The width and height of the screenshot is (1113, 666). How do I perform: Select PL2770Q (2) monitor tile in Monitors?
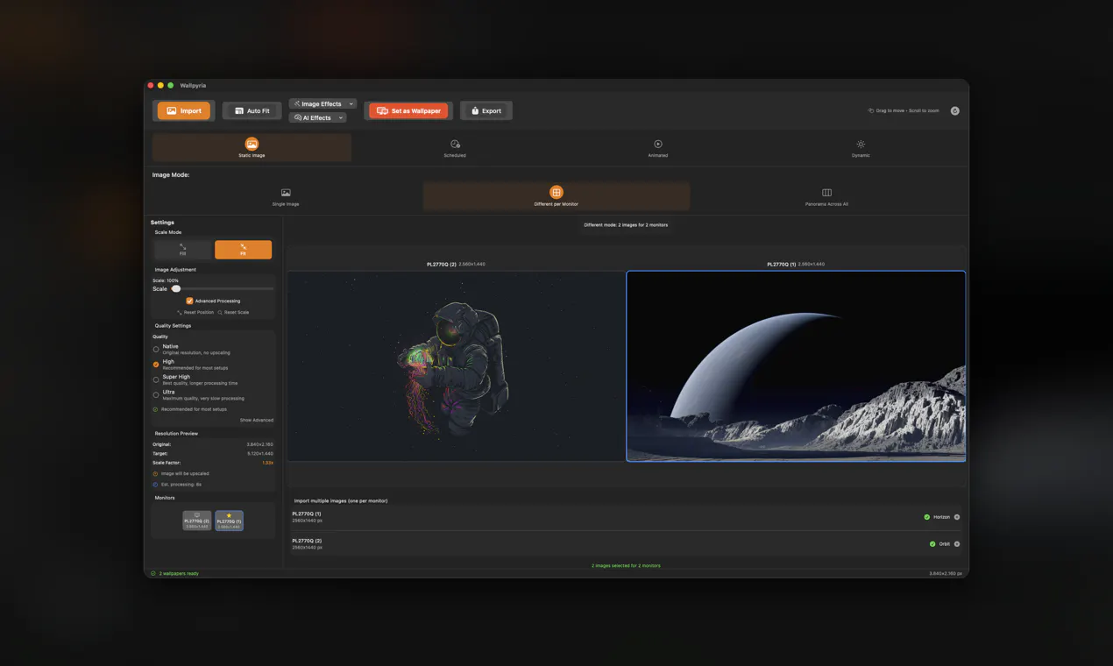pos(196,521)
